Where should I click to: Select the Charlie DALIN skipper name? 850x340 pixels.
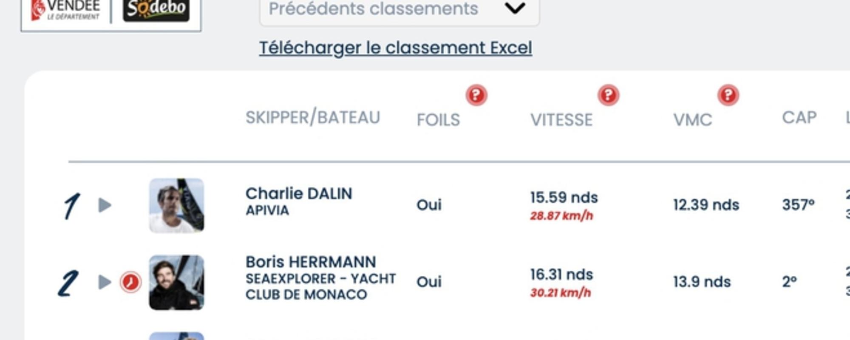click(299, 194)
